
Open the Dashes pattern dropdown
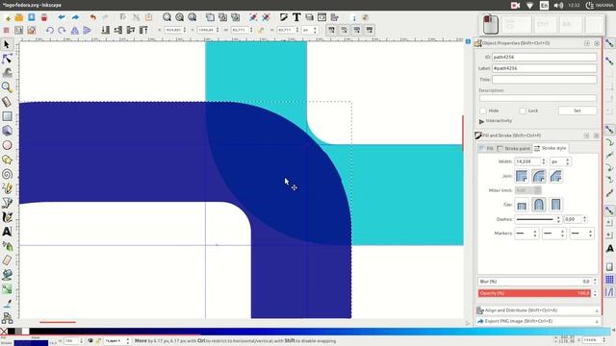coord(538,219)
